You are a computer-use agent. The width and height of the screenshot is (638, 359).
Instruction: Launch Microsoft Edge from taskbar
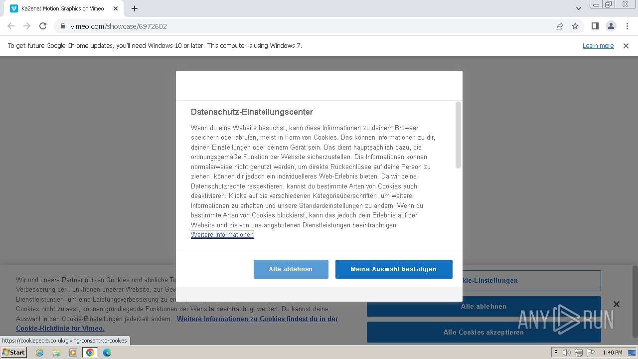tap(107, 353)
